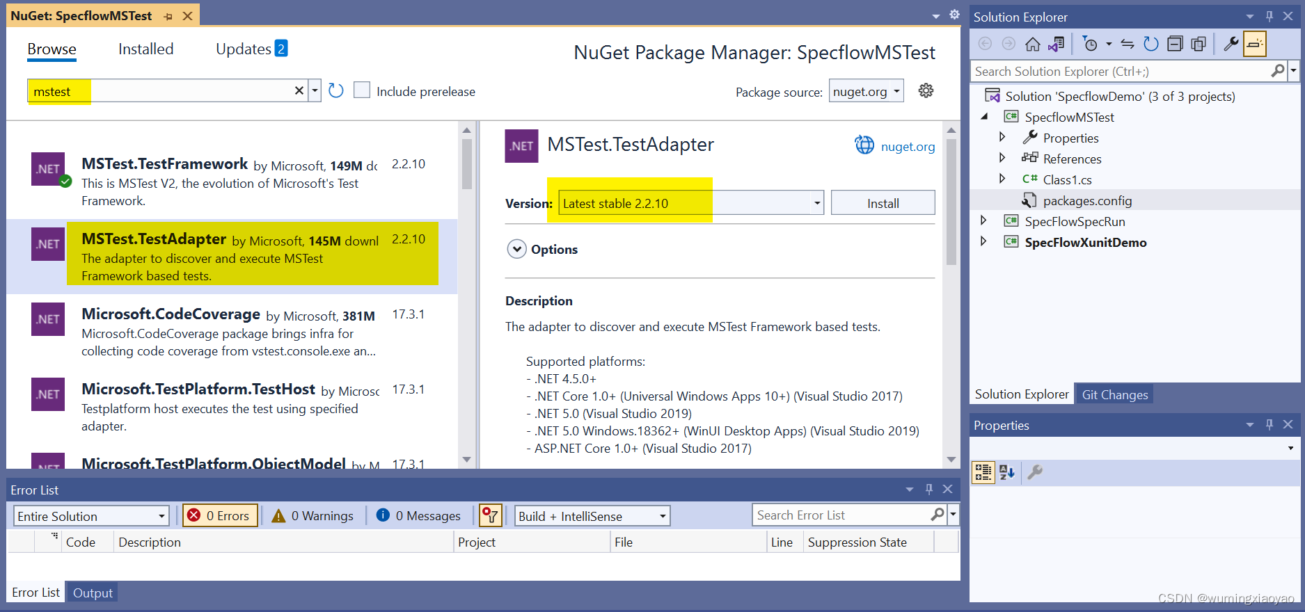
Task: Click the Search Error List field
Action: point(842,515)
